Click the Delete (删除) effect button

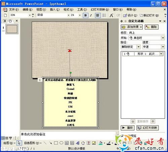[x=152, y=27]
